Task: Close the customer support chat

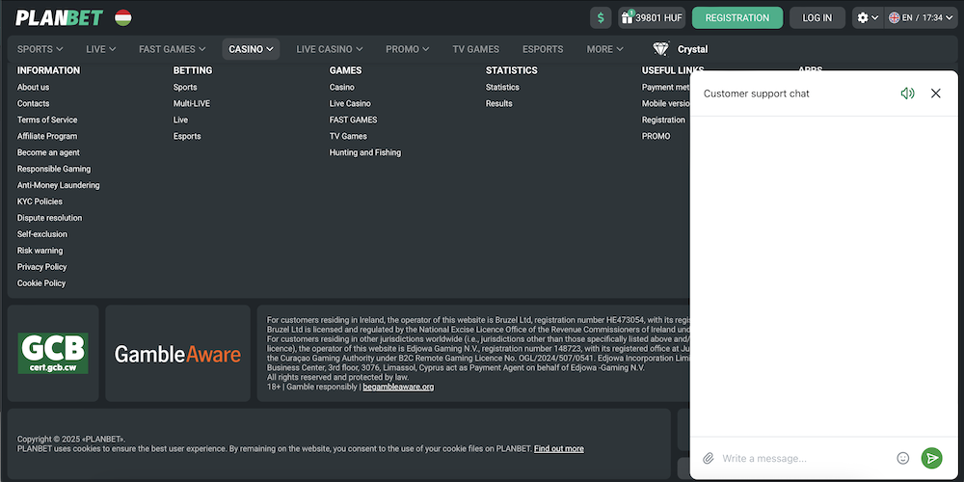Action: pos(935,94)
